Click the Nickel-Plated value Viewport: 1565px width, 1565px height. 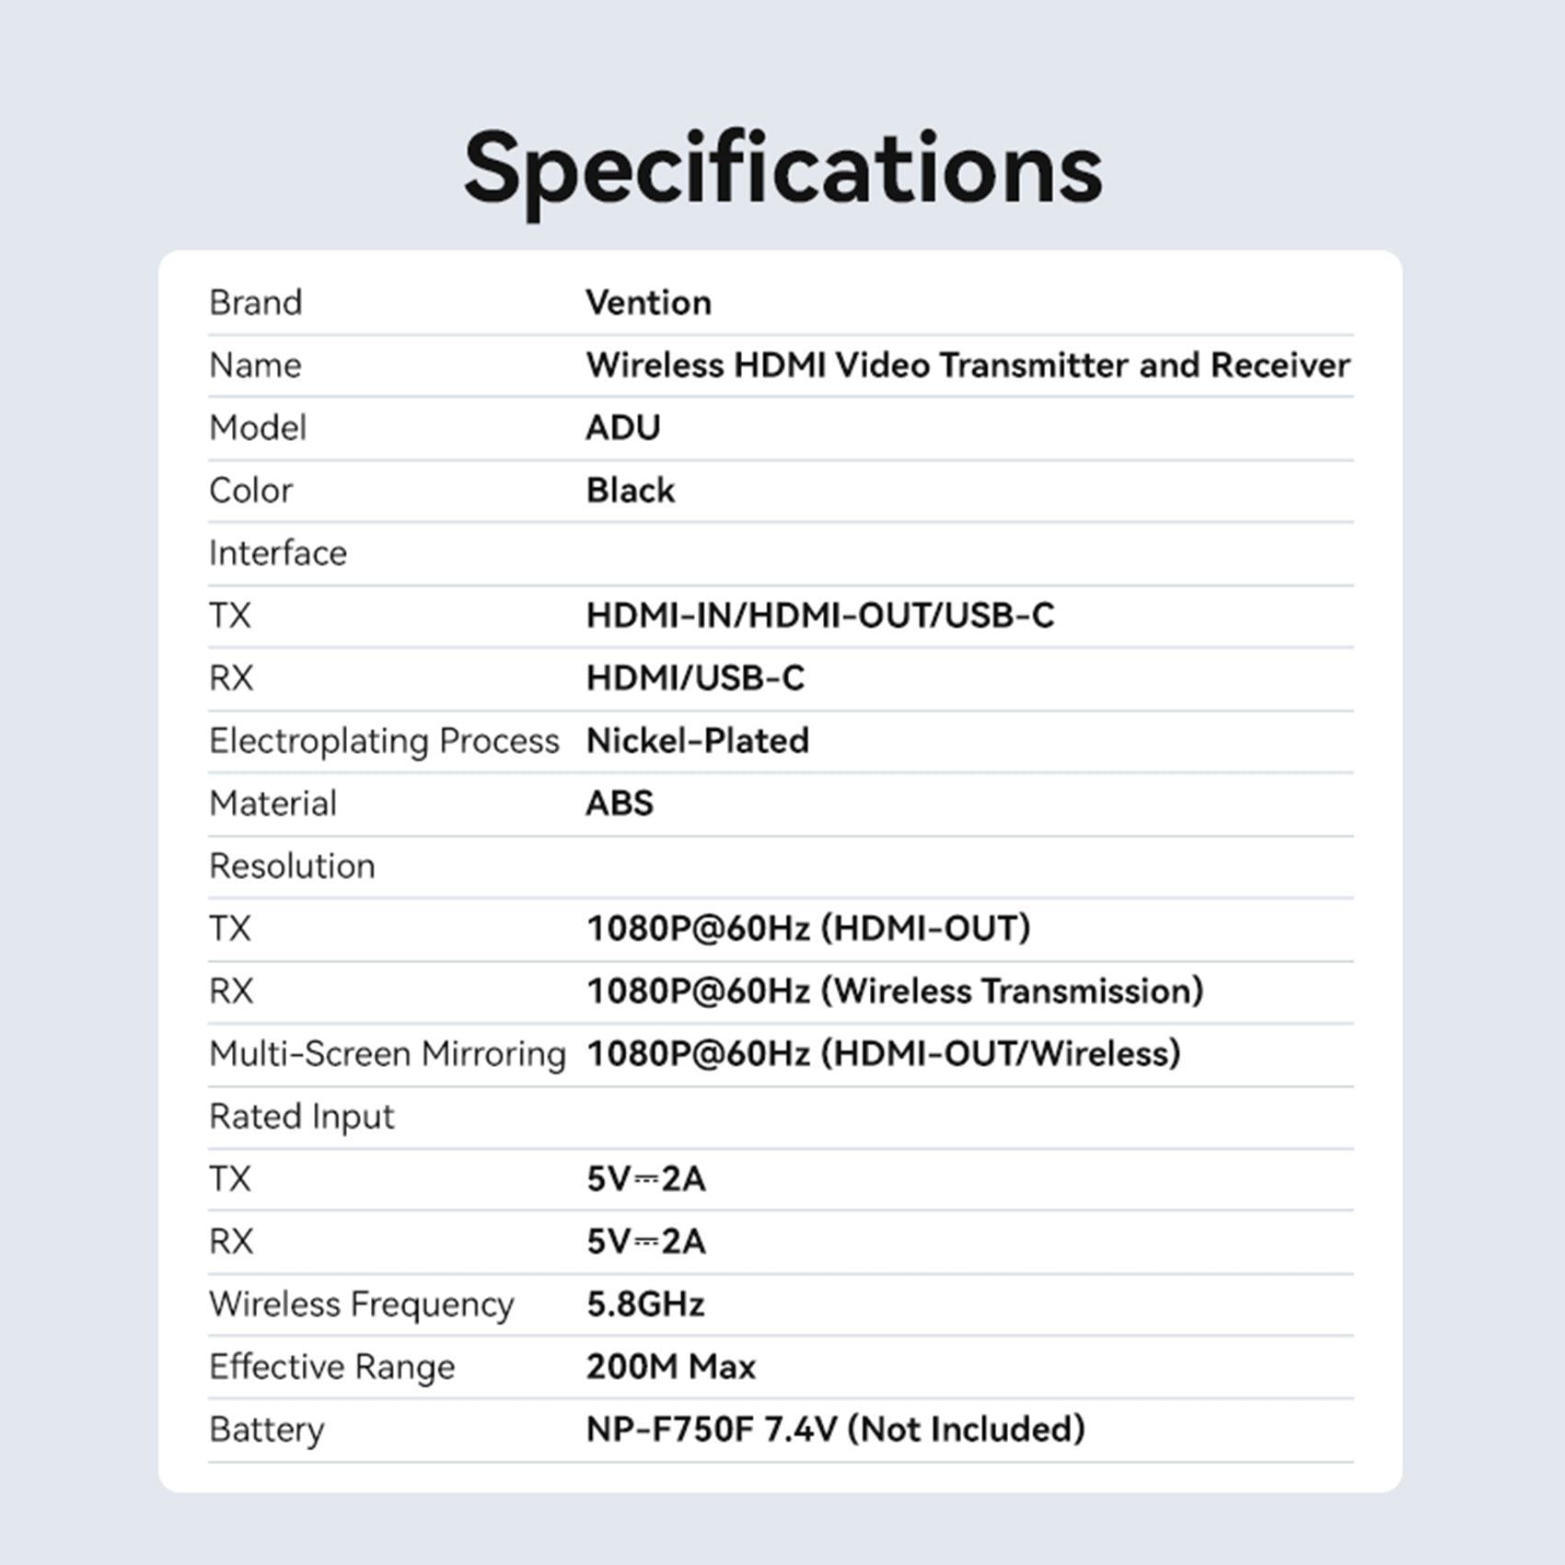pos(697,741)
